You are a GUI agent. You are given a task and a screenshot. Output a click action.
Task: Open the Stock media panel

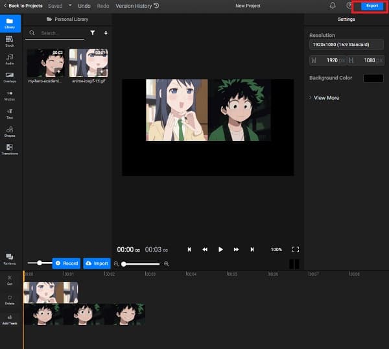[x=10, y=42]
